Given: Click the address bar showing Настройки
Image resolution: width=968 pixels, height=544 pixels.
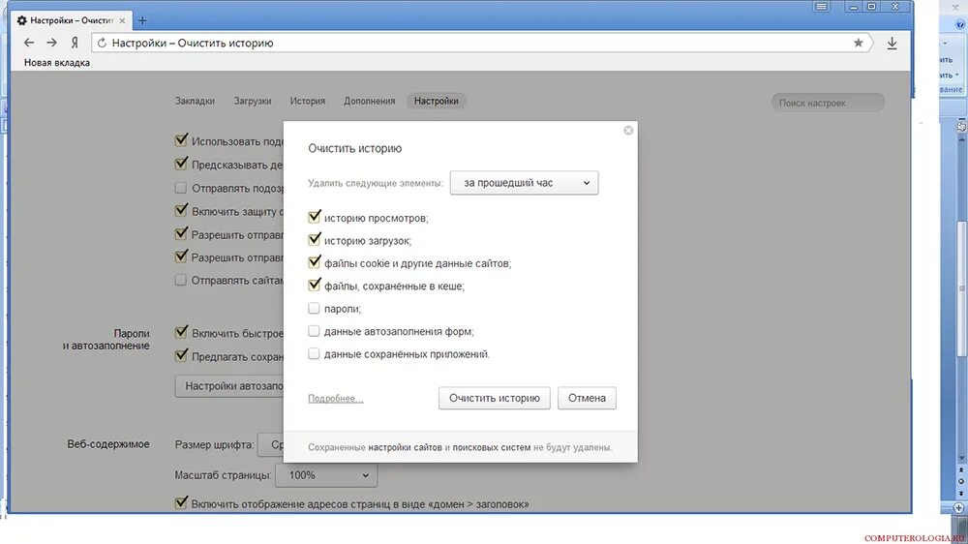Looking at the screenshot, I should (x=481, y=43).
